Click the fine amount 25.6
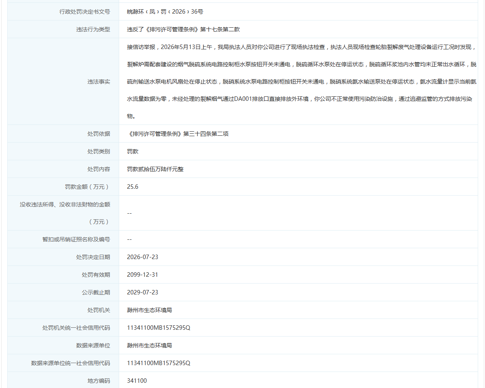Screen dimensions: 485x388 (x=132, y=187)
